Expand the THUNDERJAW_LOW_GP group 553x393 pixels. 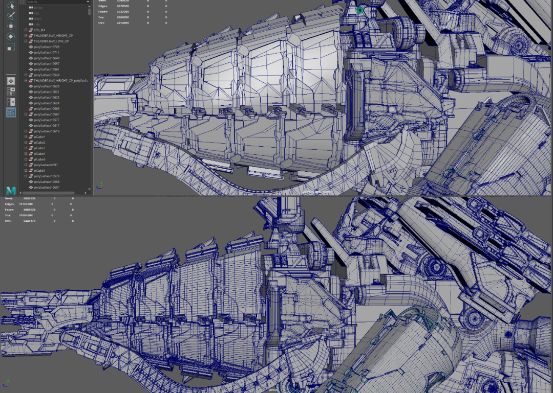(x=26, y=41)
